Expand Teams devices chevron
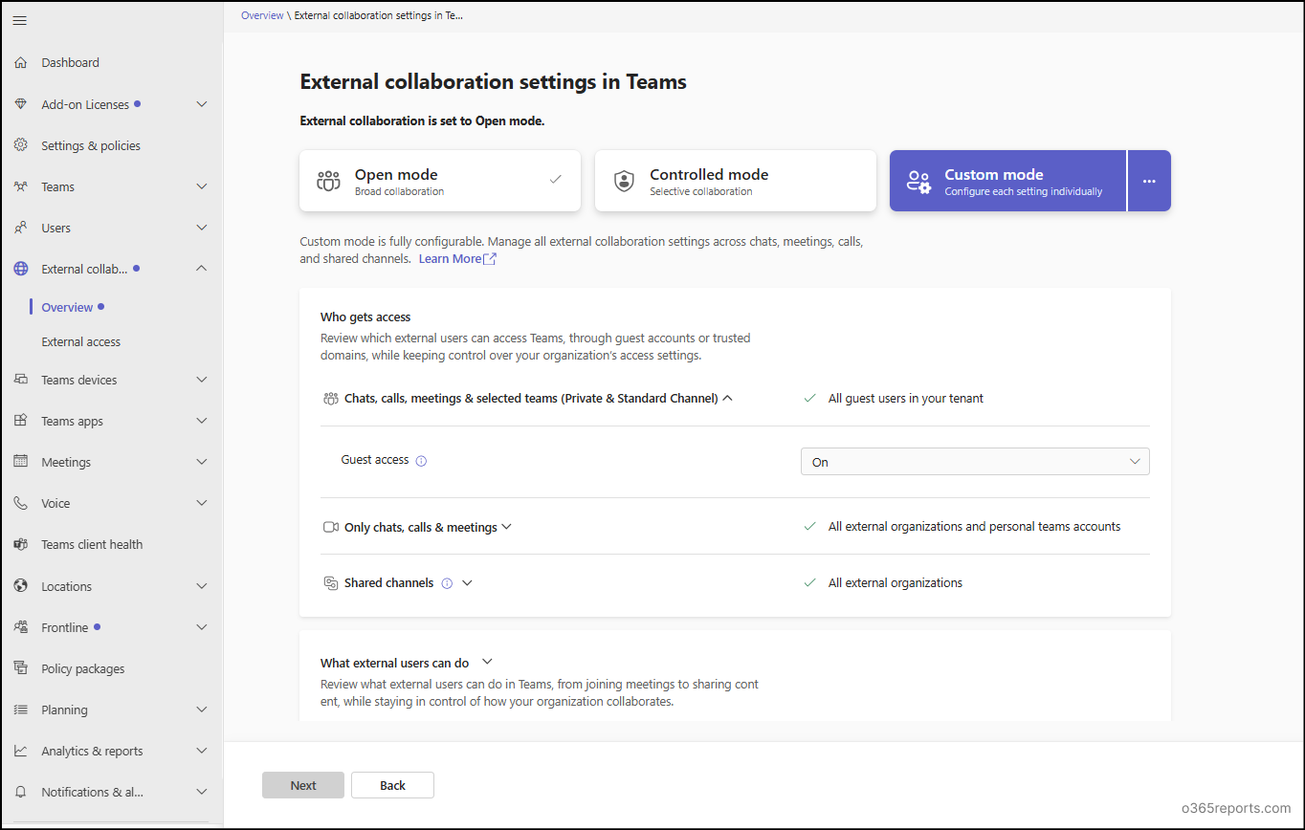 tap(202, 380)
